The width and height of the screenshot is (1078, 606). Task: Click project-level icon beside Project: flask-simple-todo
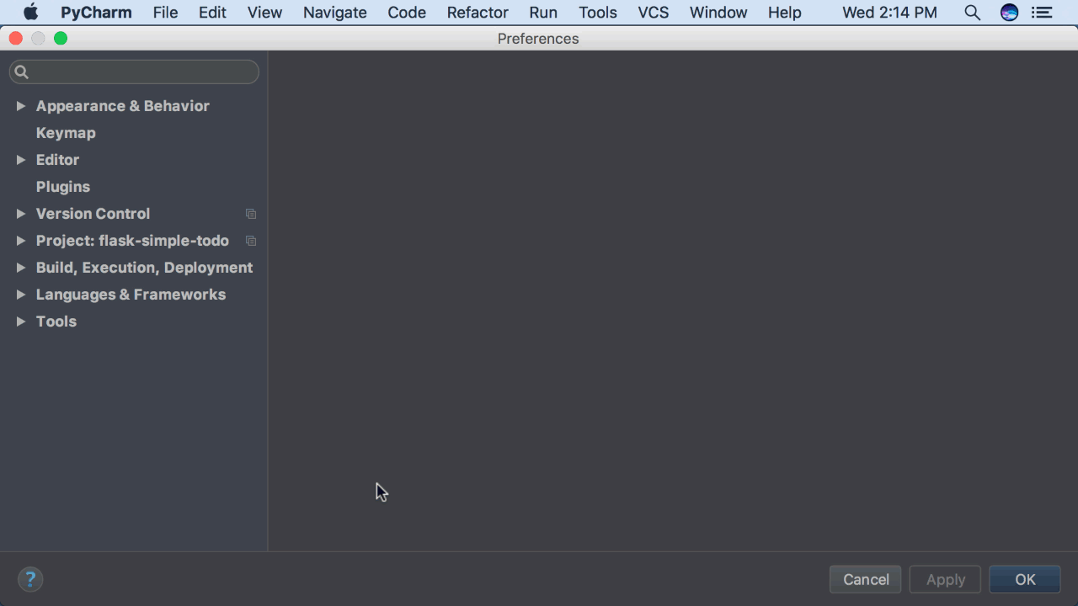coord(250,241)
